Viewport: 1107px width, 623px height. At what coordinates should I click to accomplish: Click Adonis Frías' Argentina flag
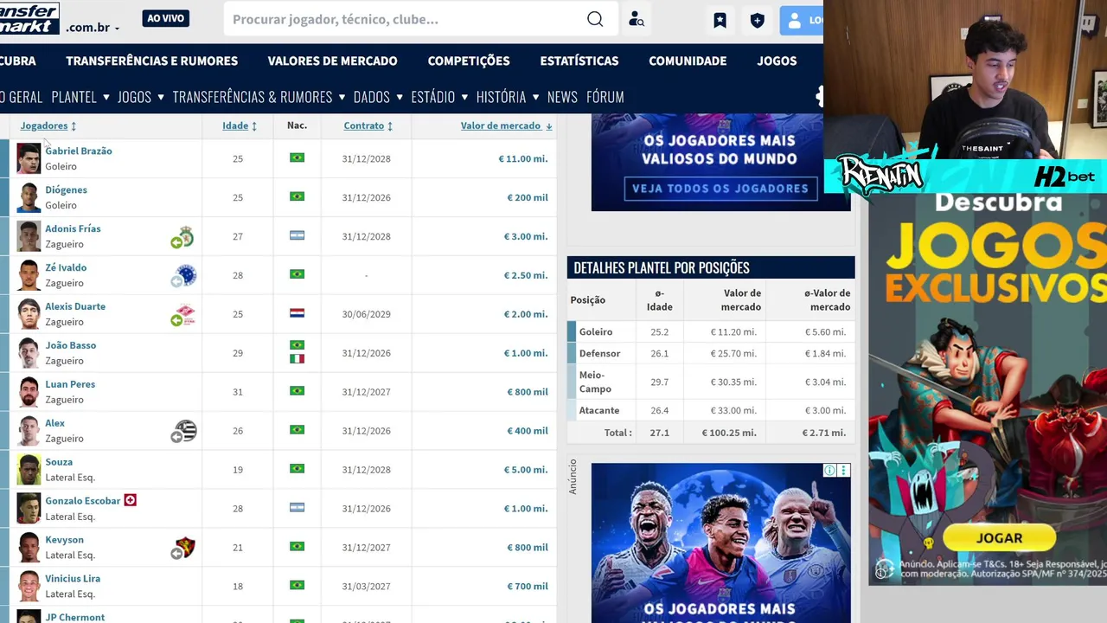point(297,235)
